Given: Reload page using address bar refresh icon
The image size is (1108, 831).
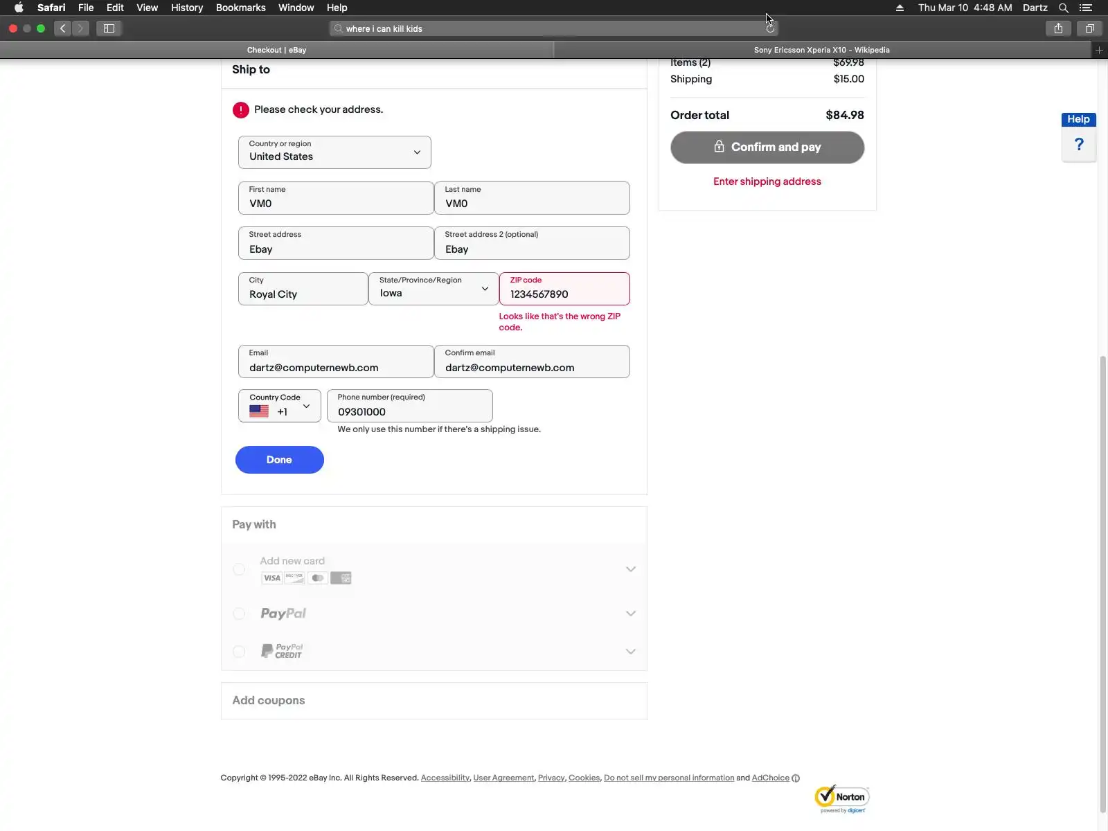Looking at the screenshot, I should 770,28.
